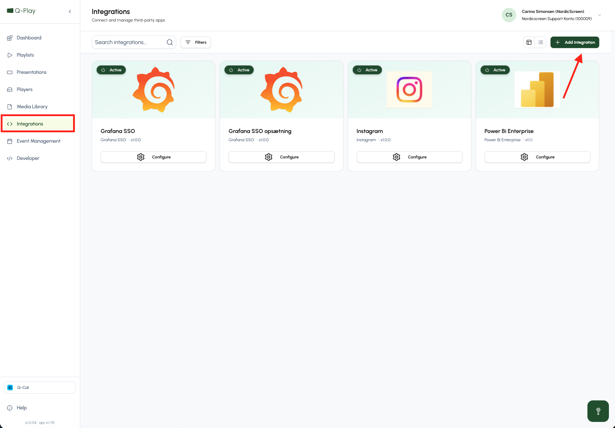Click the Grafana SSO opsætning logo thumbnail

(x=282, y=90)
